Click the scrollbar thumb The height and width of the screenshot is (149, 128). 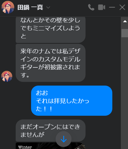[125, 33]
